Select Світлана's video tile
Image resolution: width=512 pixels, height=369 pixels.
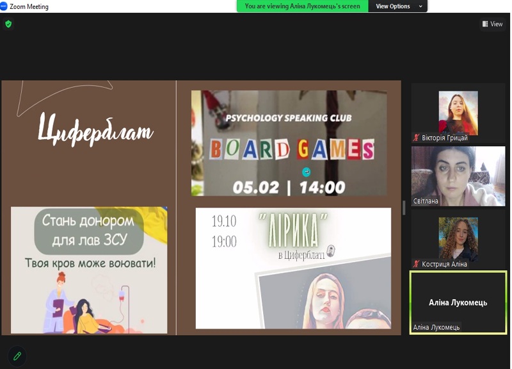pyautogui.click(x=458, y=176)
